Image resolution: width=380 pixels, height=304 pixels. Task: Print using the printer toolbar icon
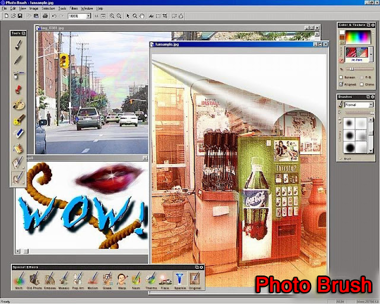click(45, 16)
